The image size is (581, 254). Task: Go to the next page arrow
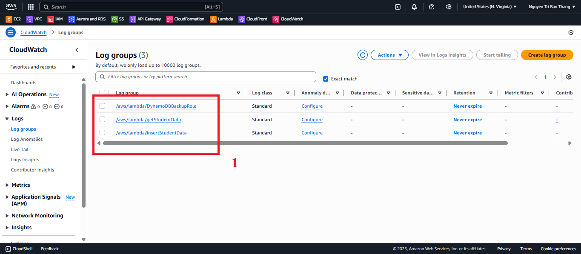click(x=555, y=77)
